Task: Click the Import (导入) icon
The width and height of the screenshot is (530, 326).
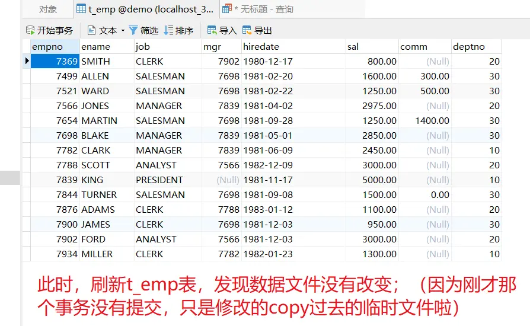Action: pyautogui.click(x=212, y=30)
